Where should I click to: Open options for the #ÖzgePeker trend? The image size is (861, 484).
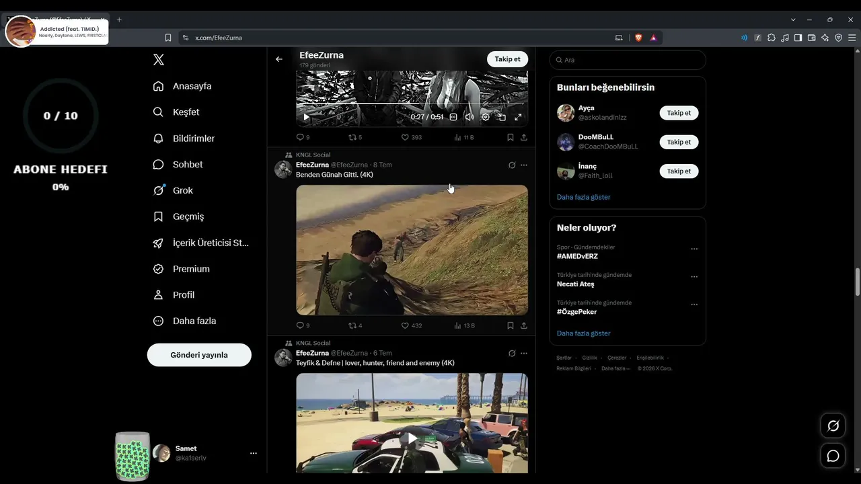coord(694,305)
